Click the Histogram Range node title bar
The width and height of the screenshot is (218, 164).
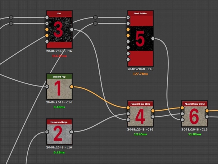59,121
